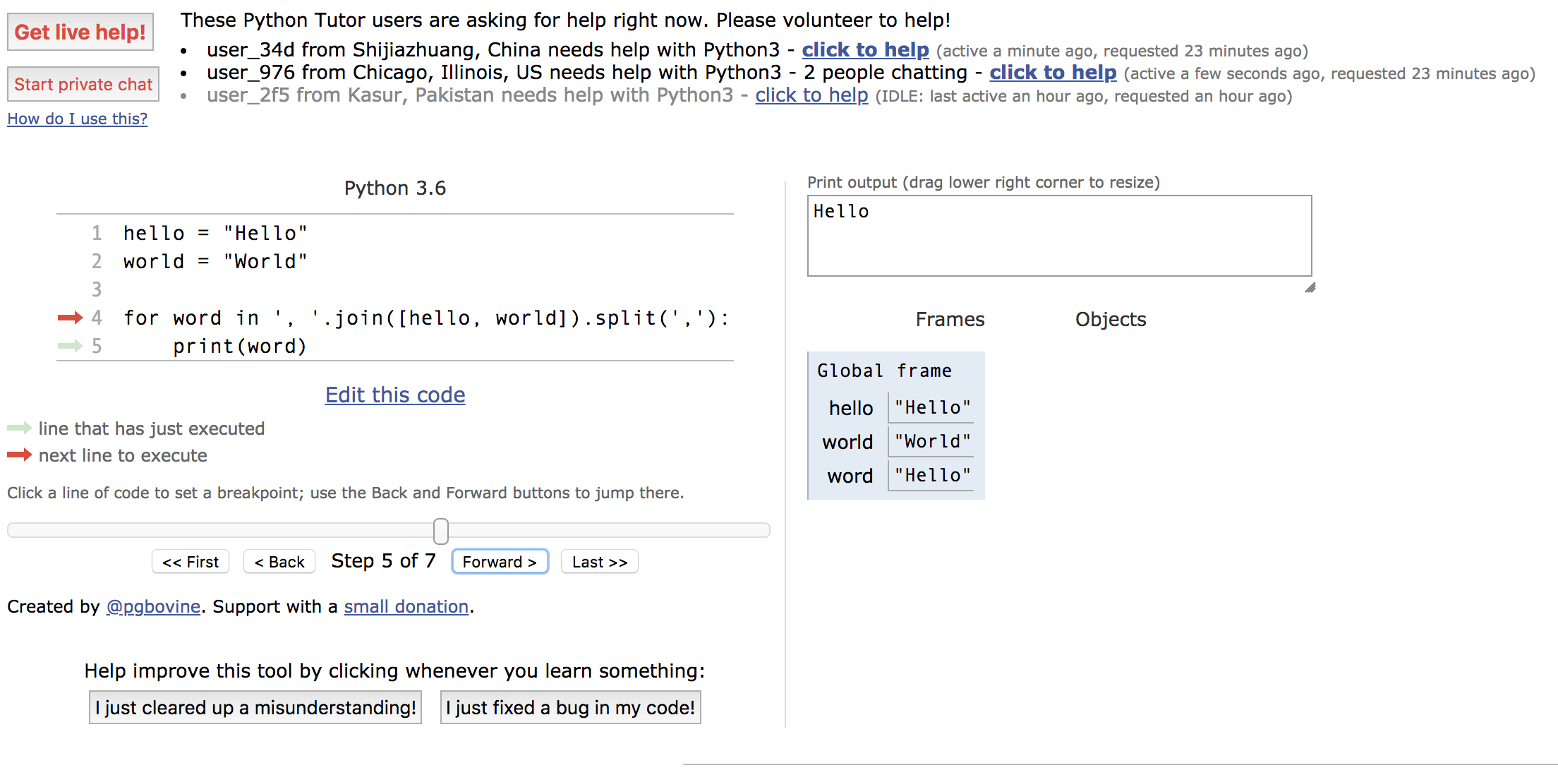Start a private chat session
The width and height of the screenshot is (1558, 775).
click(83, 85)
